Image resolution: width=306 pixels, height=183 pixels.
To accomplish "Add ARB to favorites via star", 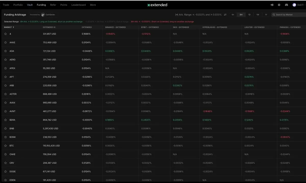I will [5, 86].
